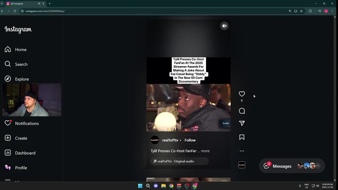Open Voicemeeter from the taskbar
This screenshot has width=338, height=190.
coord(179,186)
